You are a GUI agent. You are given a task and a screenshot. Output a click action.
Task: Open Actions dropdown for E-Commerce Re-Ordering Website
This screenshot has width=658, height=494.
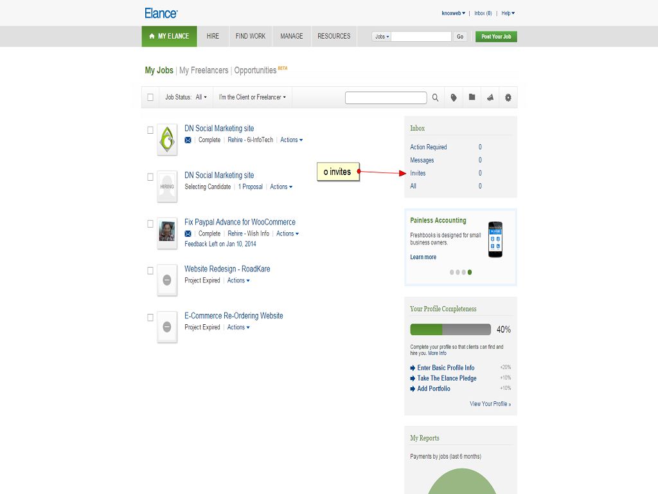tap(238, 327)
